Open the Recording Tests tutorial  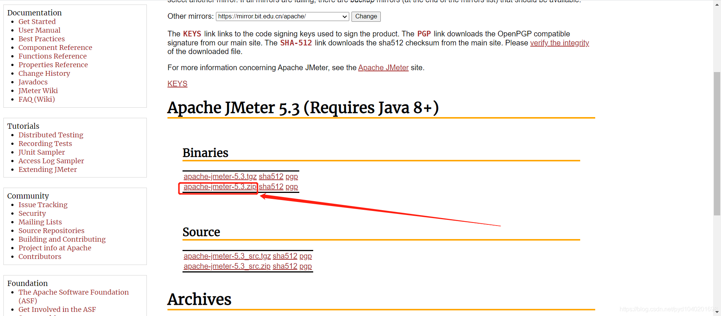click(x=45, y=144)
